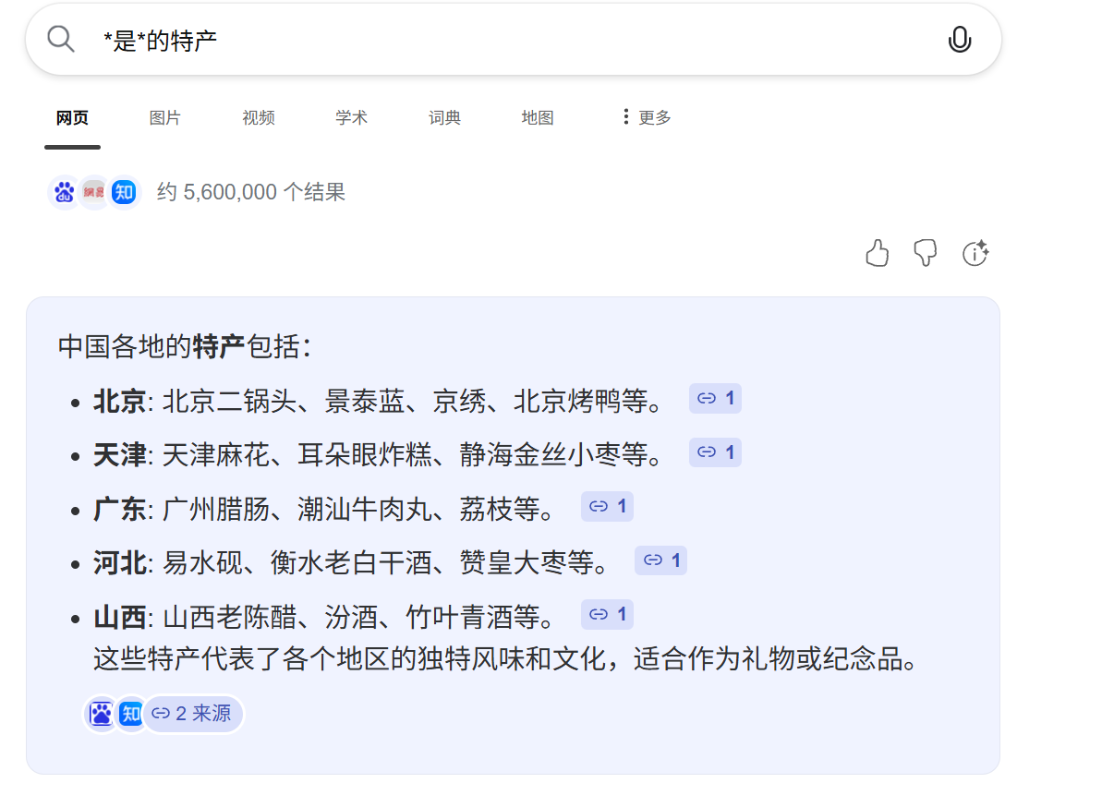The image size is (1114, 795).
Task: Click the search magnifier icon
Action: [61, 40]
